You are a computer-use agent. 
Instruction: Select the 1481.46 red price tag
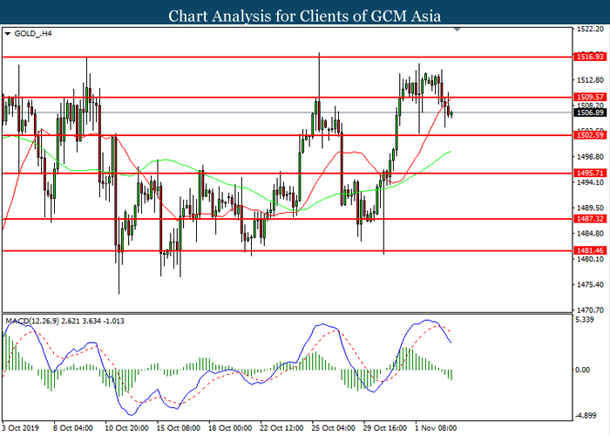590,250
